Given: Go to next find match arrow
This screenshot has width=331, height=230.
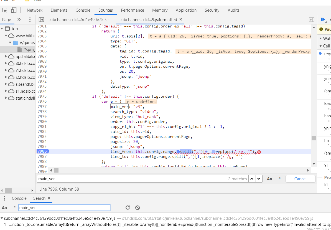Looking at the screenshot, I should pyautogui.click(x=259, y=179).
